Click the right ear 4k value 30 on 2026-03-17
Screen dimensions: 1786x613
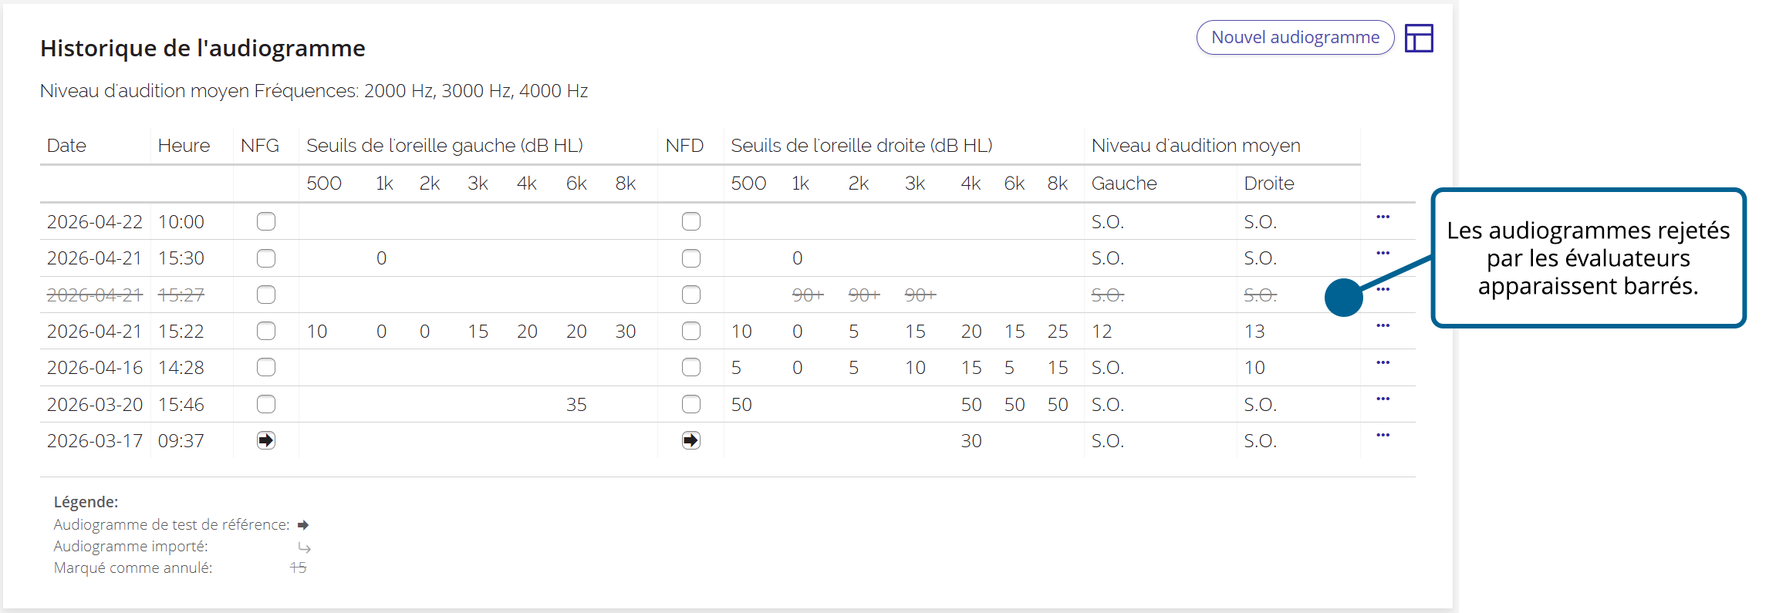coord(971,441)
